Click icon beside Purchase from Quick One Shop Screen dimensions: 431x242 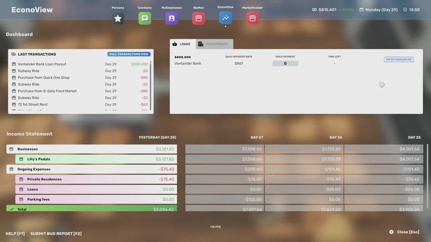(14, 78)
